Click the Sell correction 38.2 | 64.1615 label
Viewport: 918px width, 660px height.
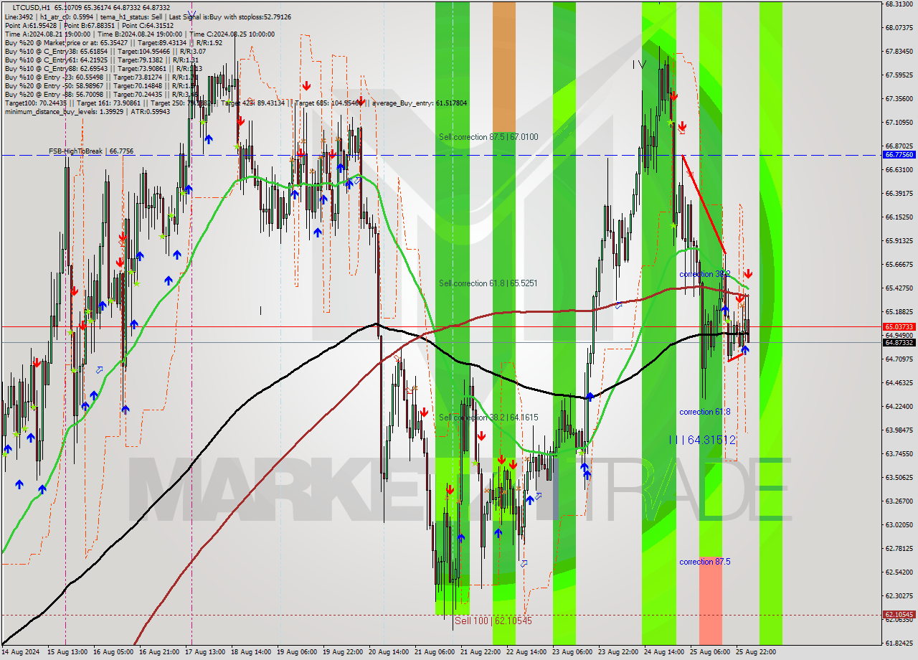coord(488,417)
